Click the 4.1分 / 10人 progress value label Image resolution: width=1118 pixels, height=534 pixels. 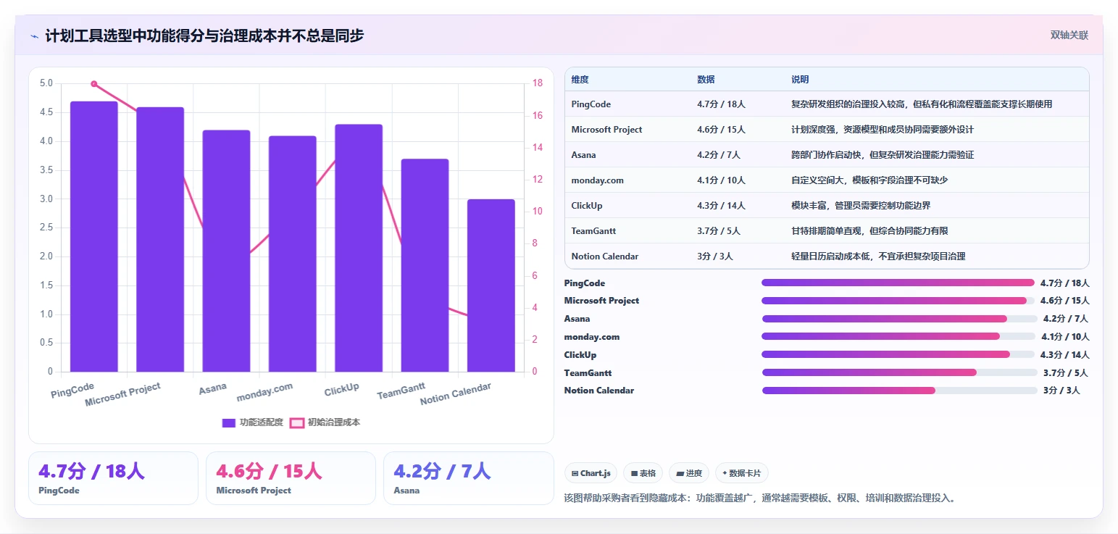[x=1065, y=337]
